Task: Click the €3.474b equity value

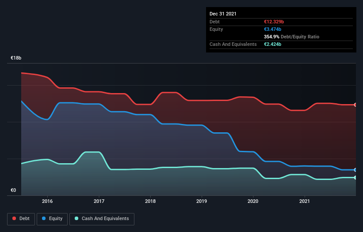Action: tap(272, 29)
